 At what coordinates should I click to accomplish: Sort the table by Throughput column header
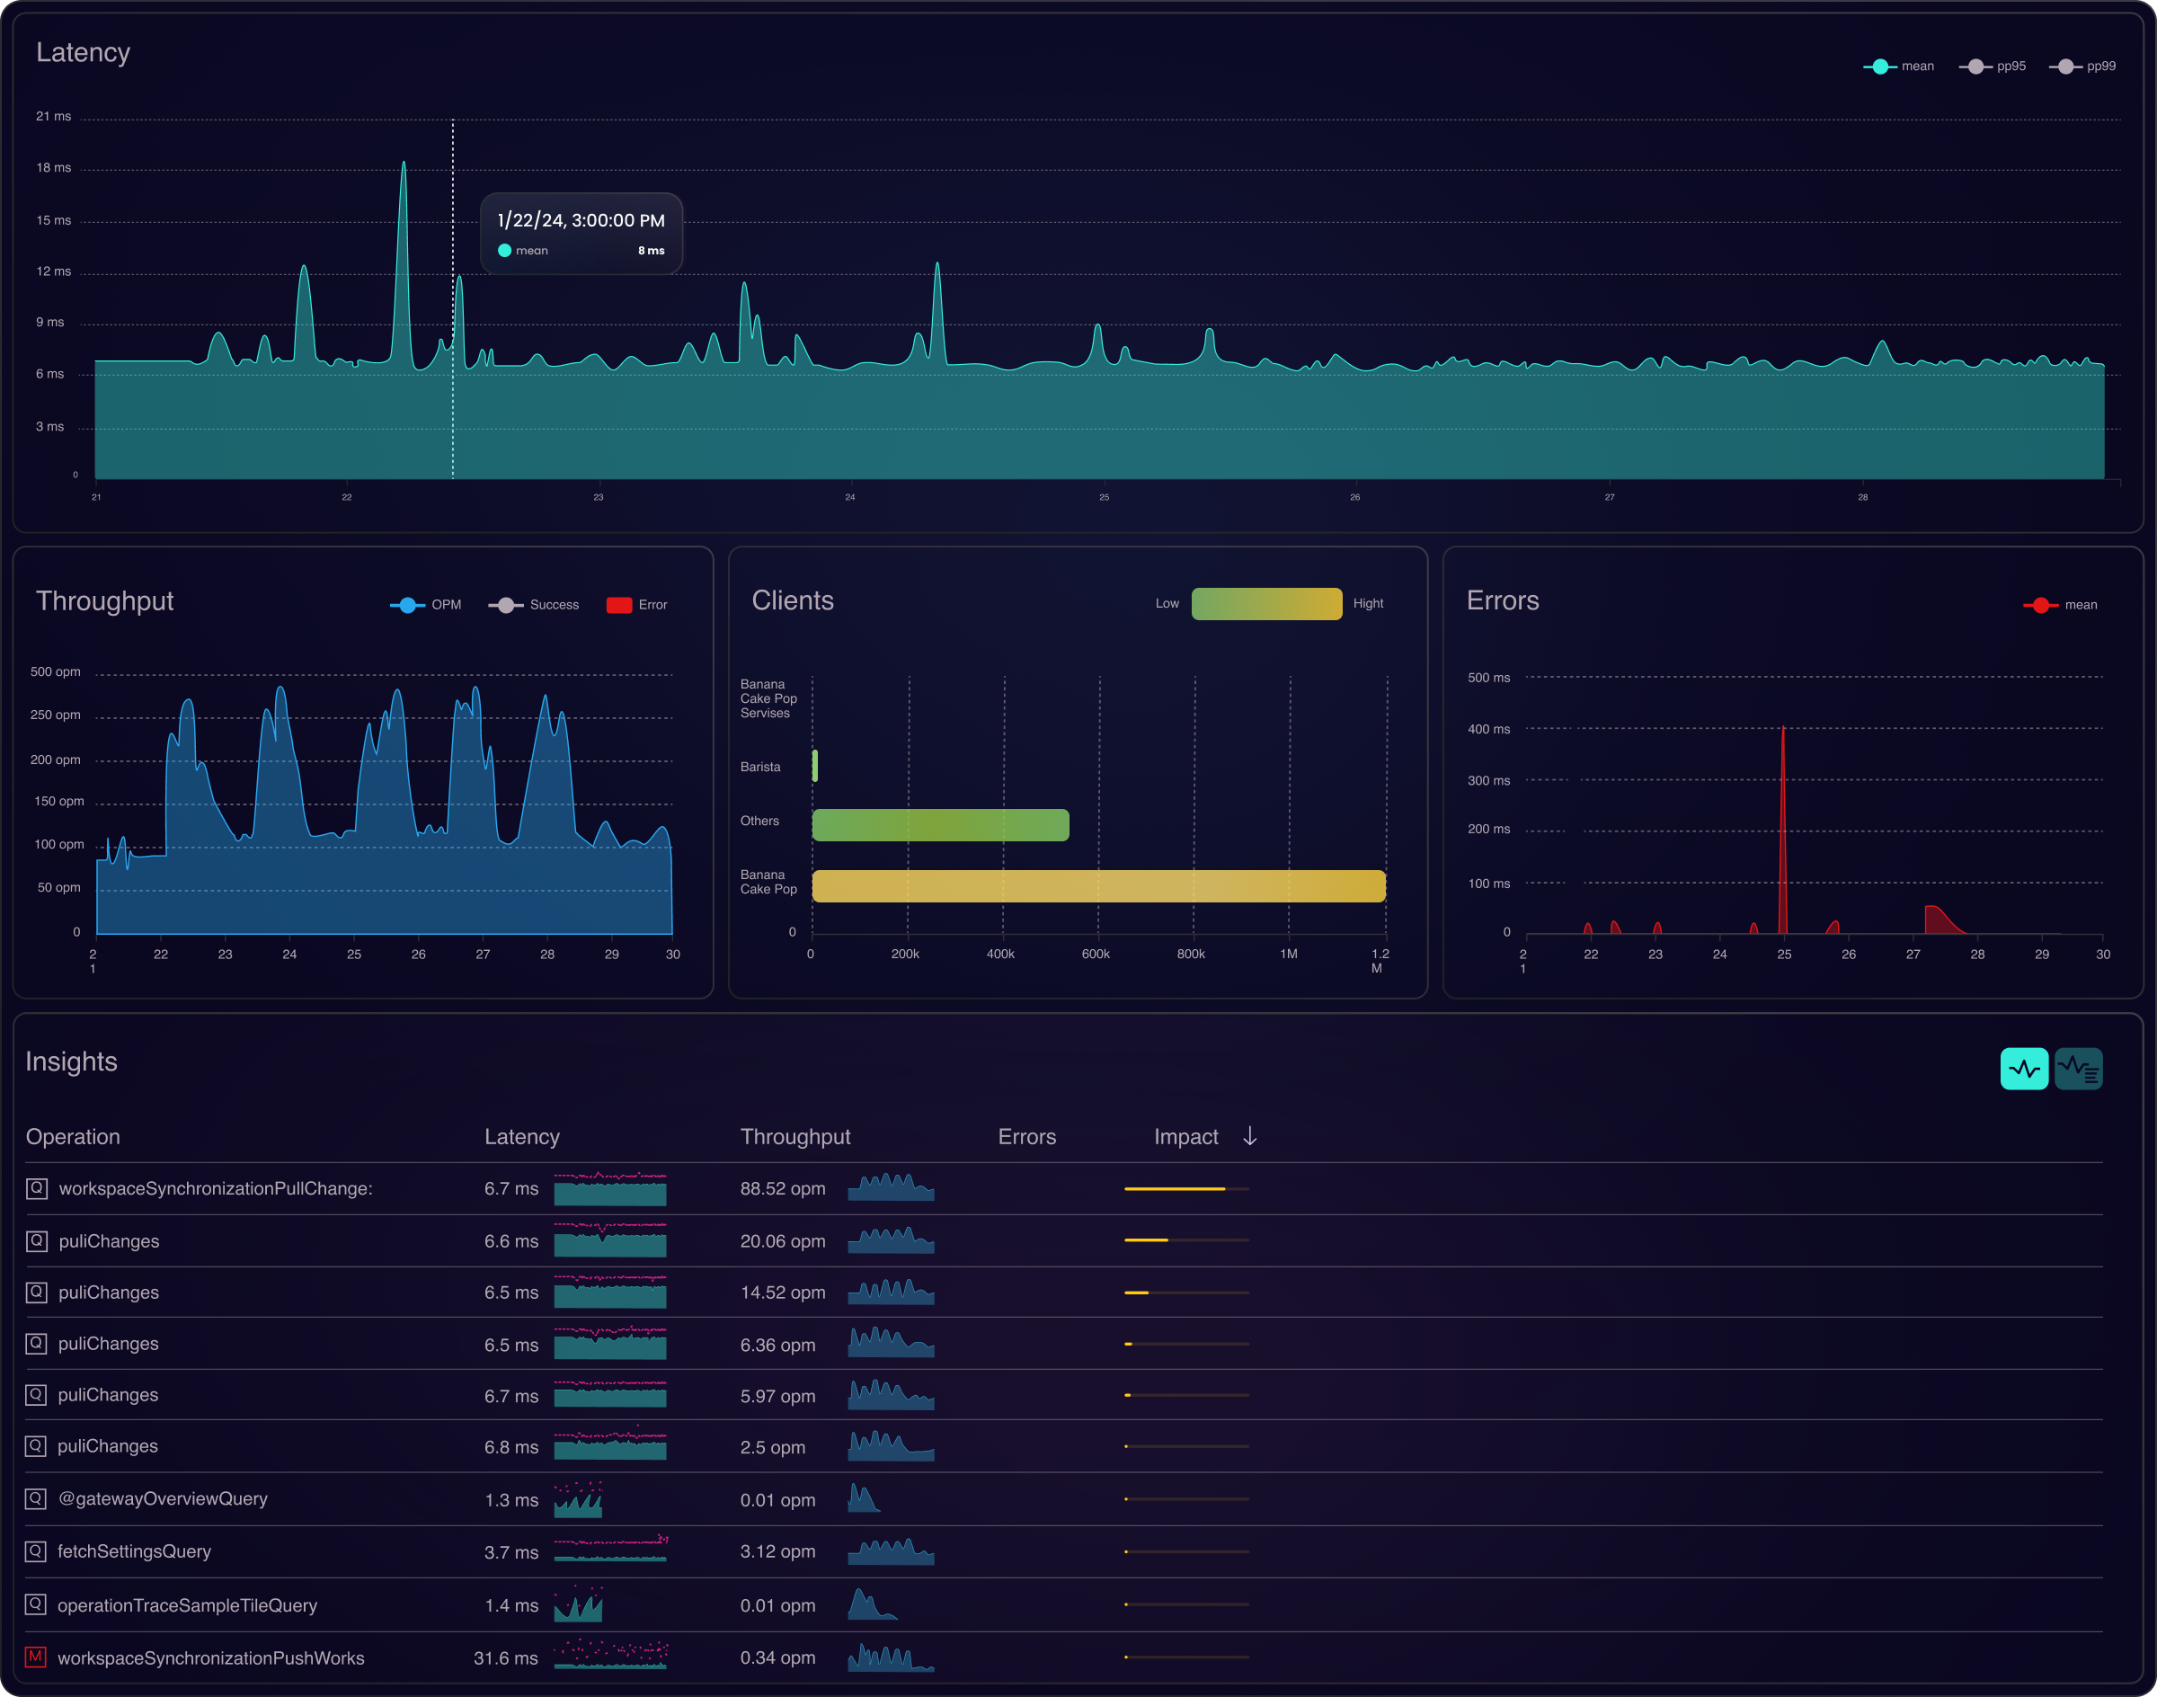(x=794, y=1137)
